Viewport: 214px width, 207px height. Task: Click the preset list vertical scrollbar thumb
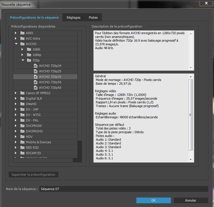click(x=80, y=86)
